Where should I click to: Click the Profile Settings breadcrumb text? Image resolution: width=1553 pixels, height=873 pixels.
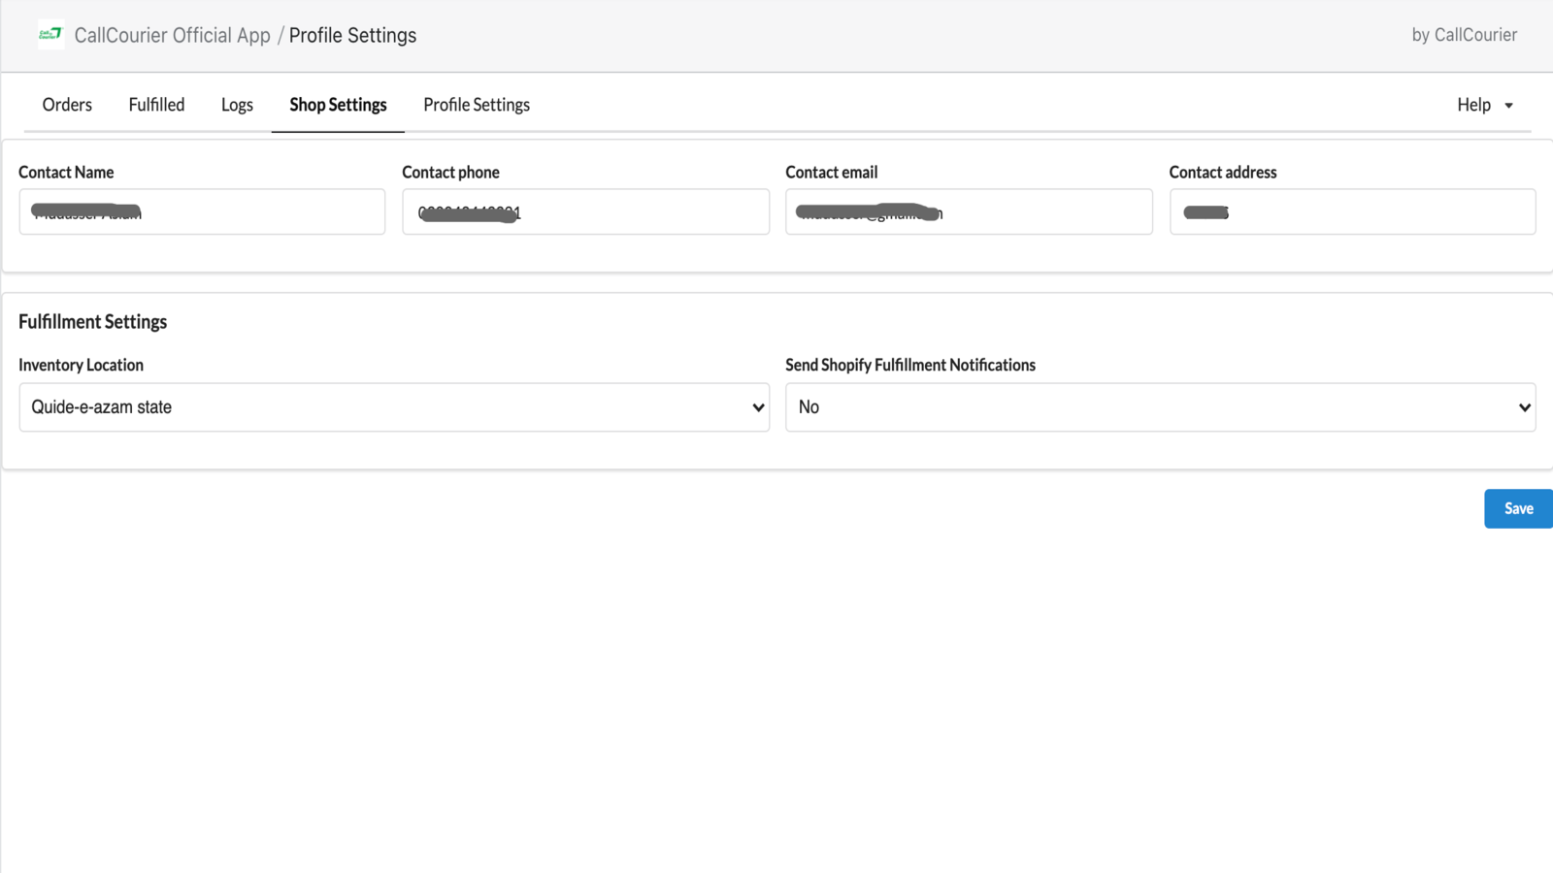pyautogui.click(x=352, y=35)
